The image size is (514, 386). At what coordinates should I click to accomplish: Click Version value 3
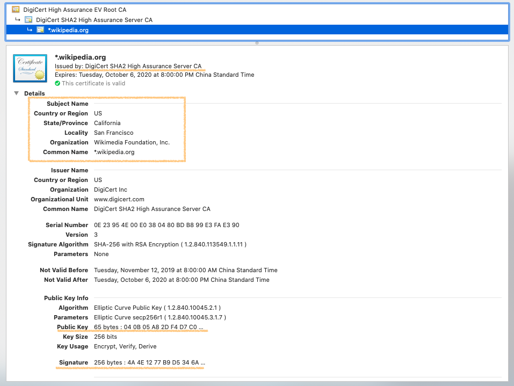coord(96,235)
